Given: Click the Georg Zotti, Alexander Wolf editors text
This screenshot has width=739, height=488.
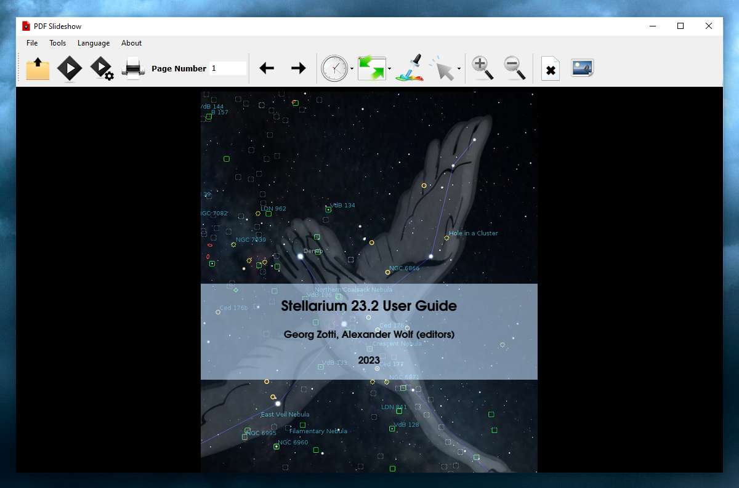Looking at the screenshot, I should (x=369, y=335).
